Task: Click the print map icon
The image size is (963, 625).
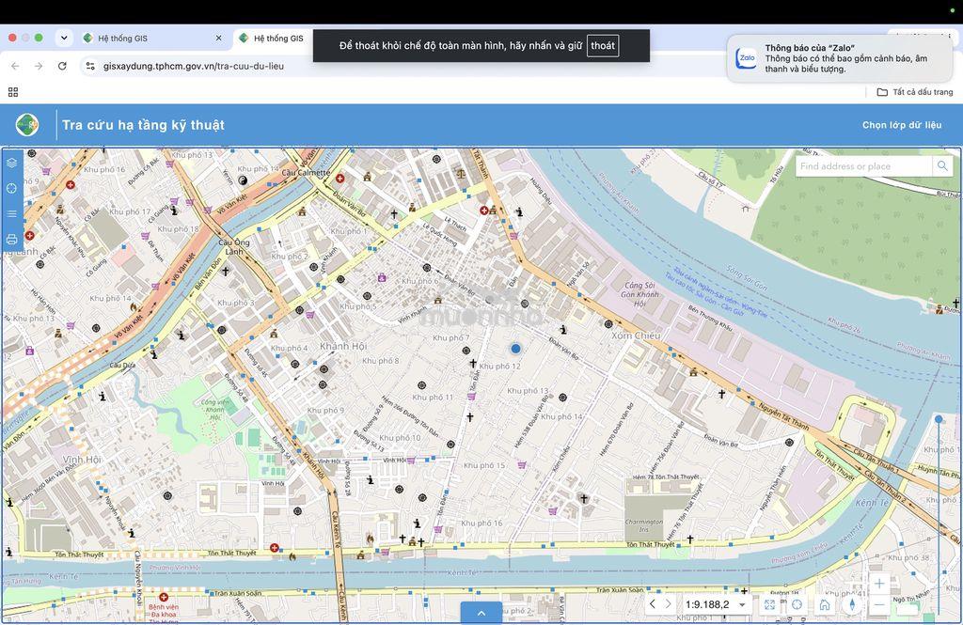Action: [11, 240]
